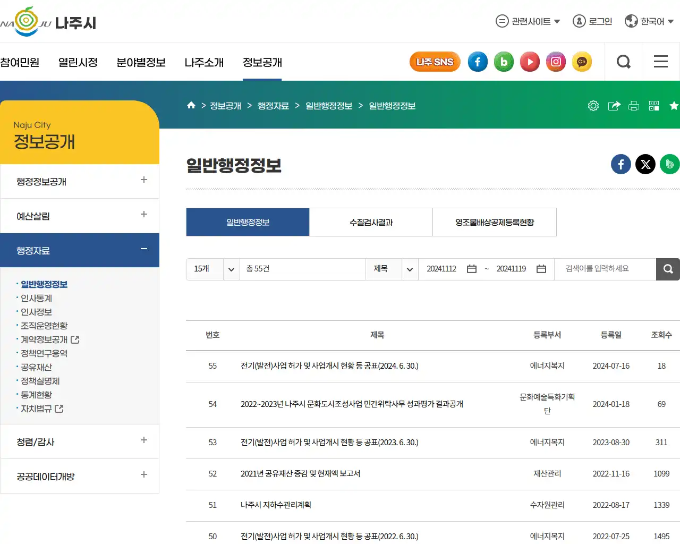The image size is (680, 544).
Task: Click end date field 20241119
Action: pos(511,269)
